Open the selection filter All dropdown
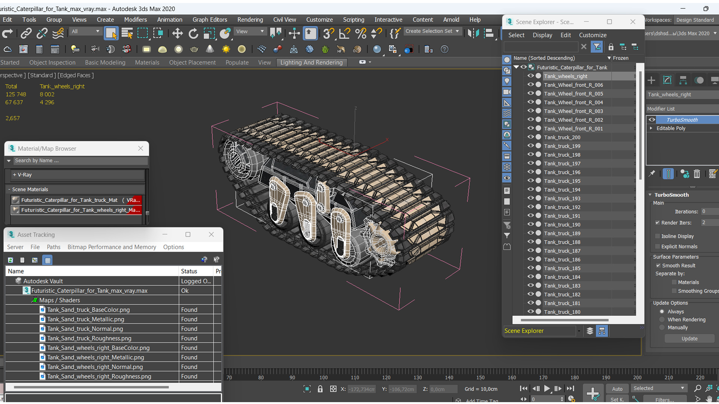This screenshot has height=404, width=719. pyautogui.click(x=85, y=31)
